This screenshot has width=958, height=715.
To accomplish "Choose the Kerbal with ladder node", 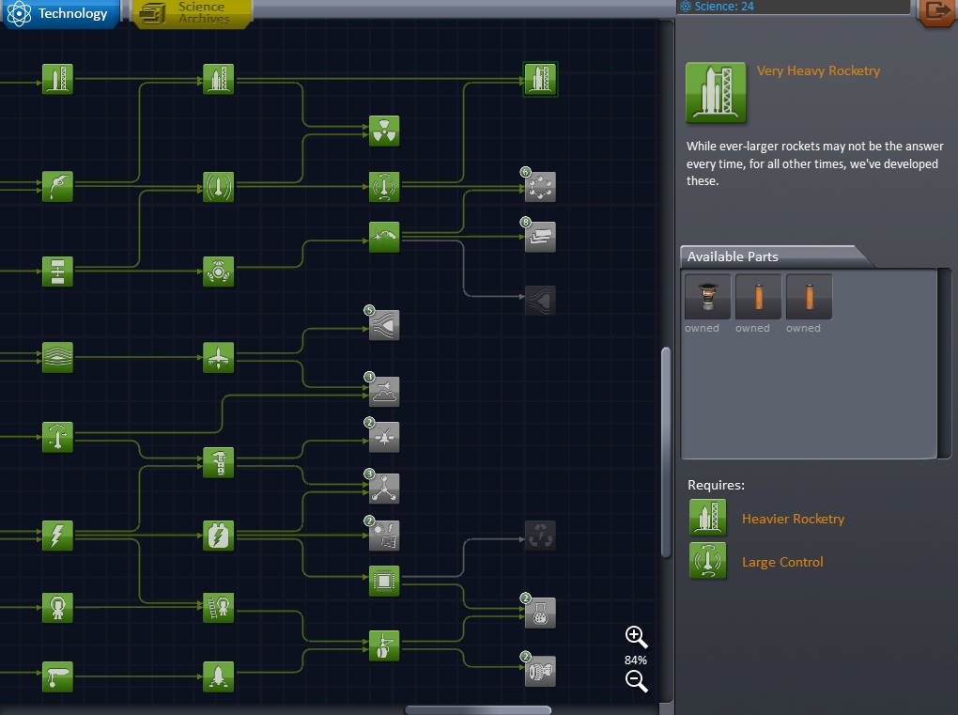I will coord(218,608).
